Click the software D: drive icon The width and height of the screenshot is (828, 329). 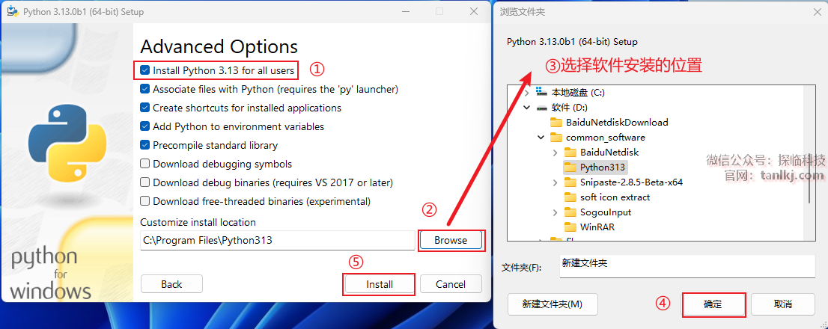tap(542, 108)
